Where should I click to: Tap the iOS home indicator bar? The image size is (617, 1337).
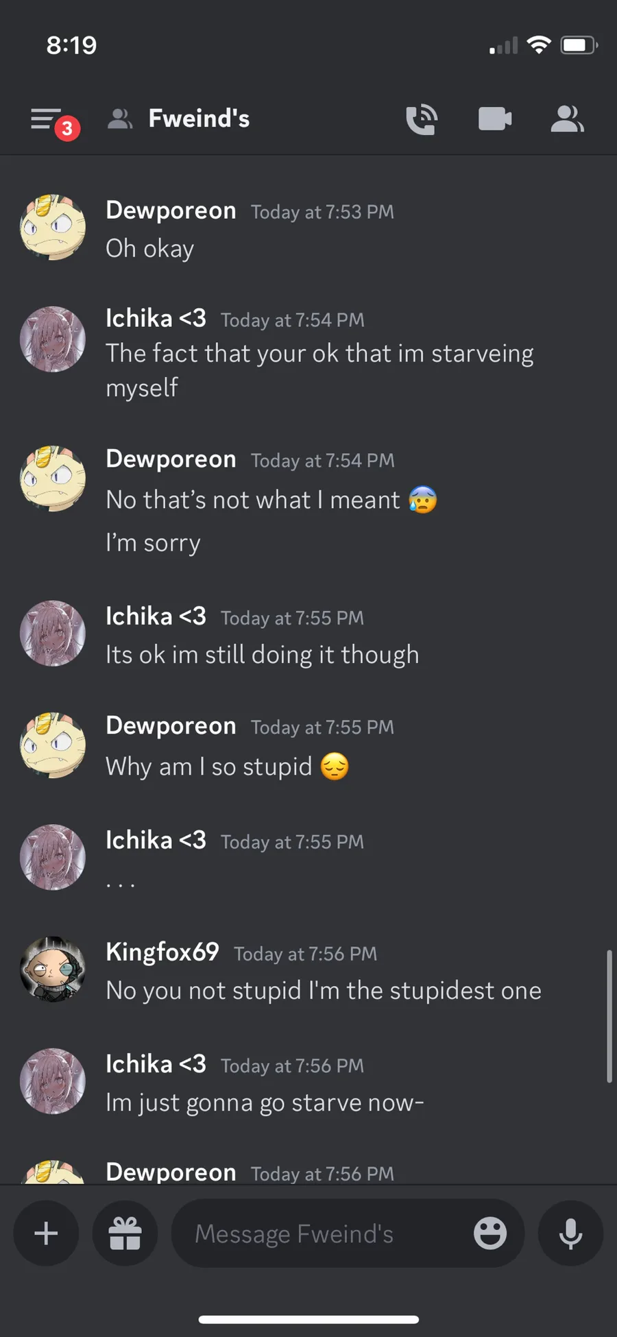[308, 1319]
